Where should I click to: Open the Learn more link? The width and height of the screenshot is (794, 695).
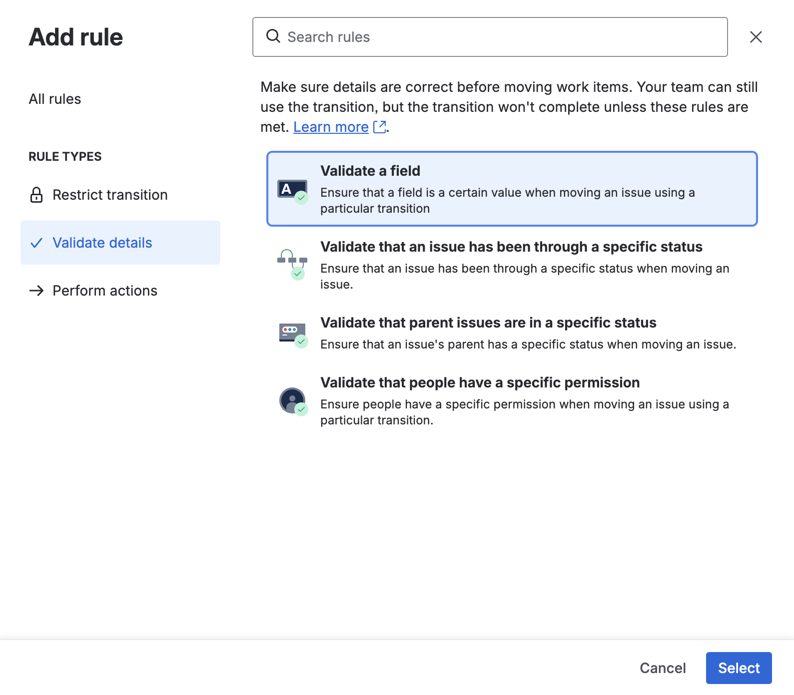[331, 127]
